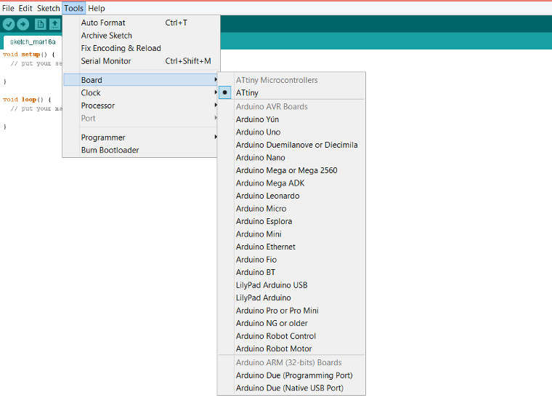Screen dimensions: 552x411
Task: Select Arduino Robot Control board
Action: [x=291, y=336]
